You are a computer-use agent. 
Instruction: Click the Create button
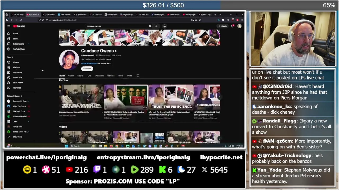222,26
